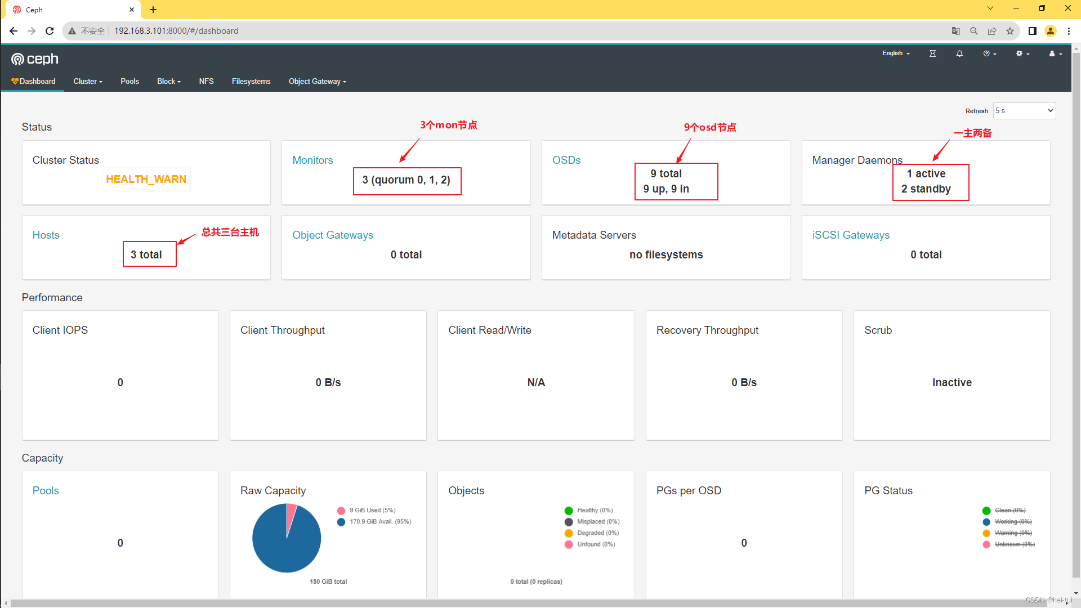Viewport: 1081px width, 608px height.
Task: Click the Ceph logo in the header
Action: (35, 59)
